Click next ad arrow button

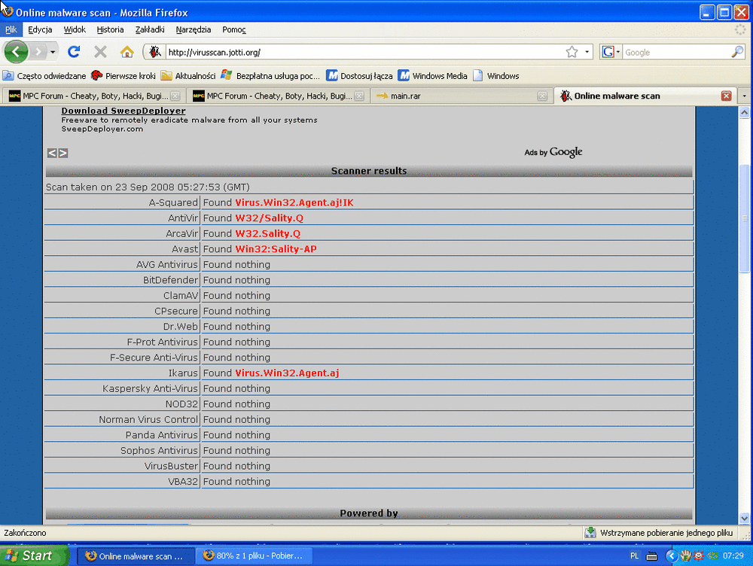[63, 153]
